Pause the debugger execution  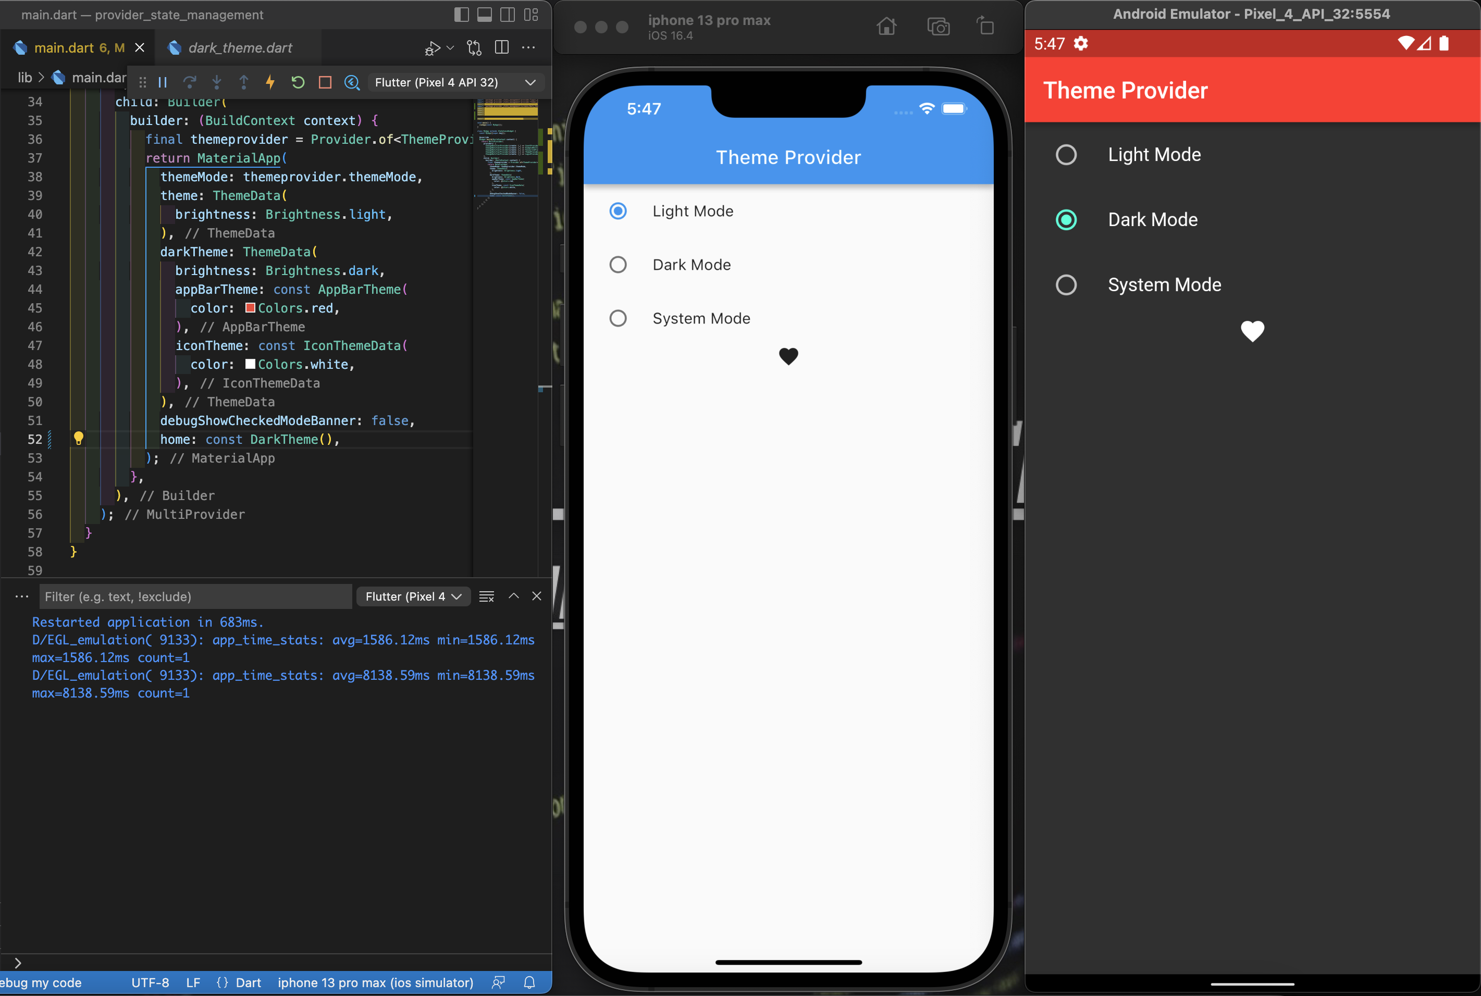tap(163, 82)
